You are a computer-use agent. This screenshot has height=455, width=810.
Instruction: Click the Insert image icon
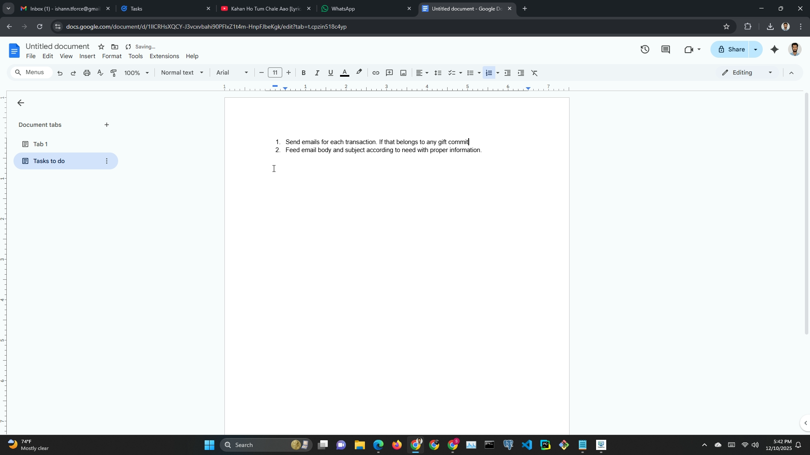point(403,73)
